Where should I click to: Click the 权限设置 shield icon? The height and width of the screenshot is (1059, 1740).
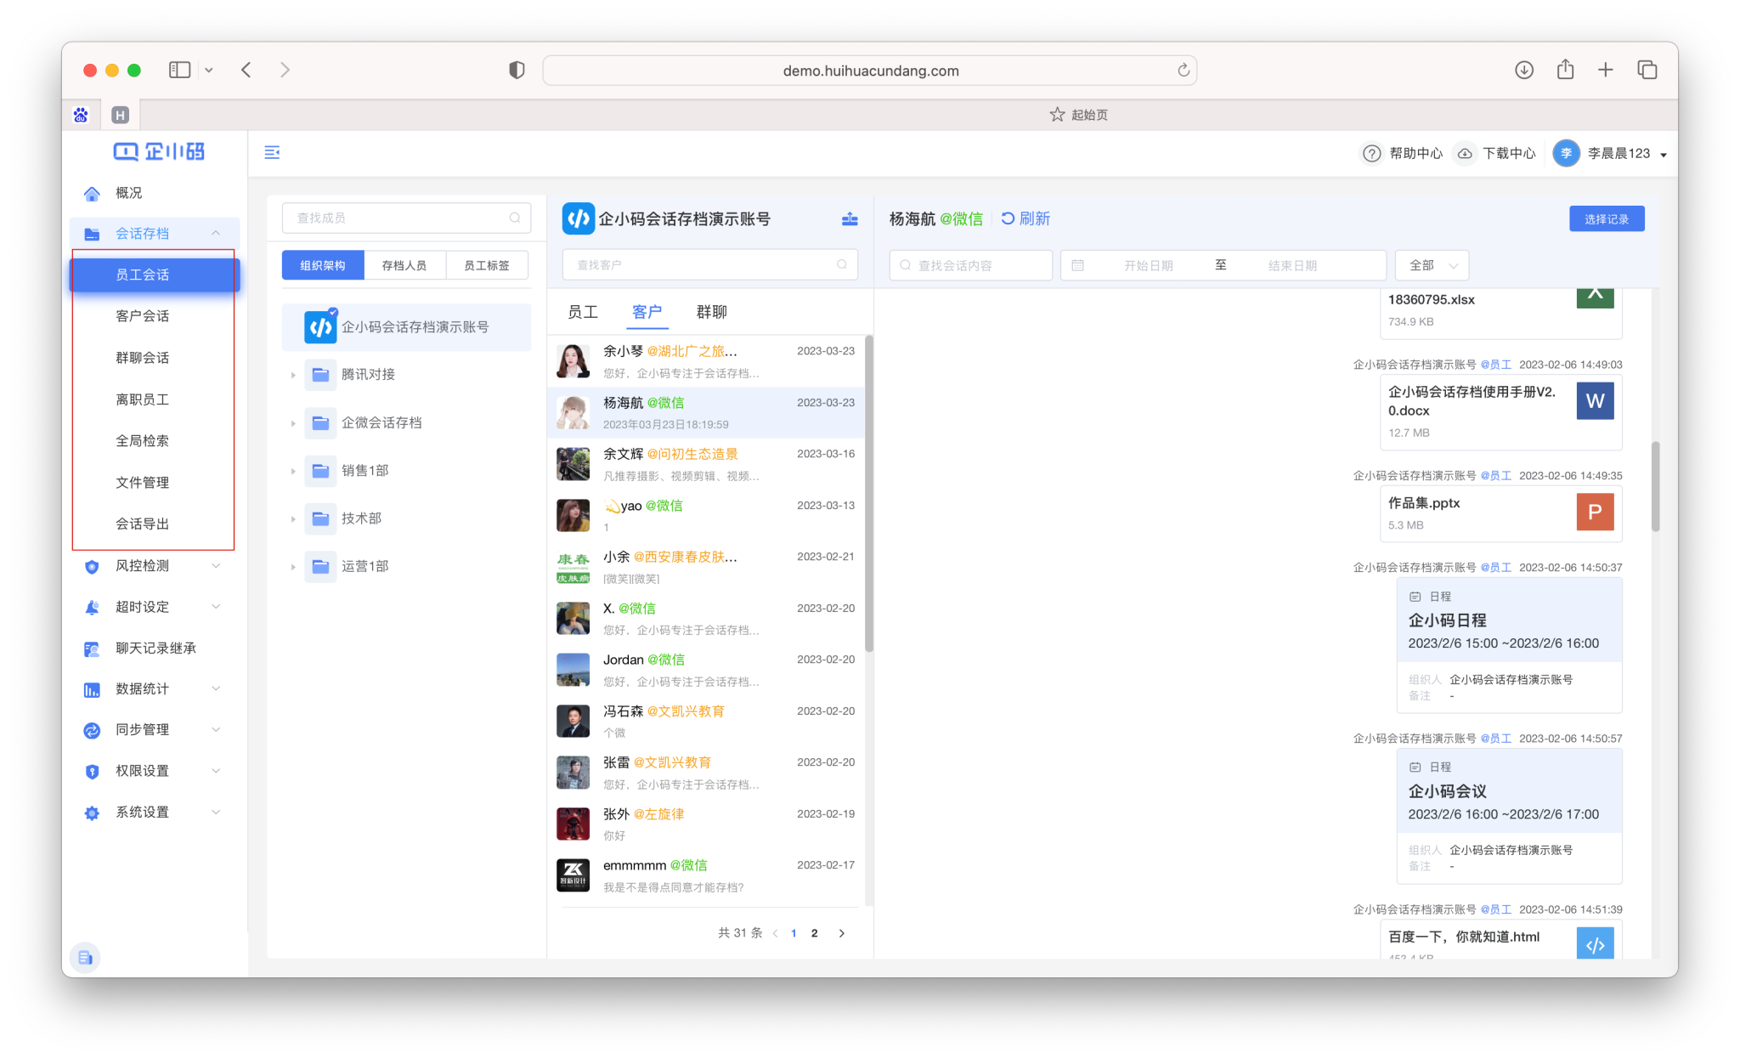(92, 771)
